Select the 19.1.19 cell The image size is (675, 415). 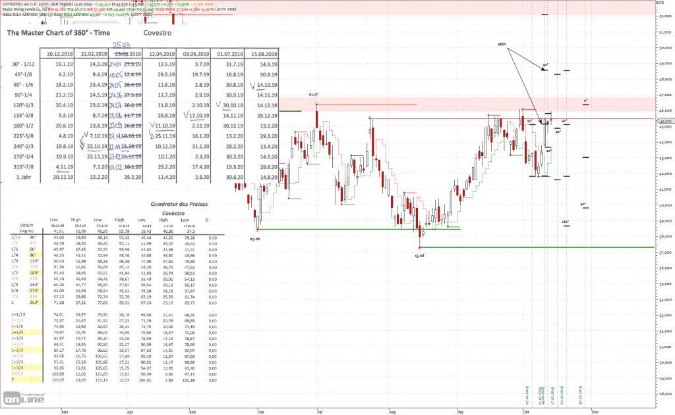pyautogui.click(x=64, y=64)
